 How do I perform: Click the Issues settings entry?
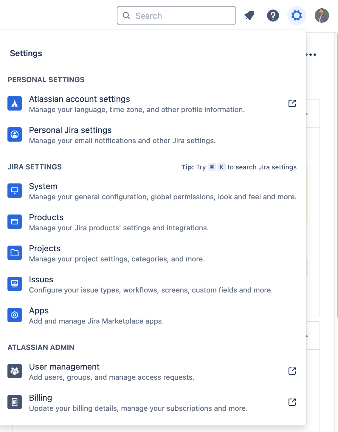click(x=41, y=279)
